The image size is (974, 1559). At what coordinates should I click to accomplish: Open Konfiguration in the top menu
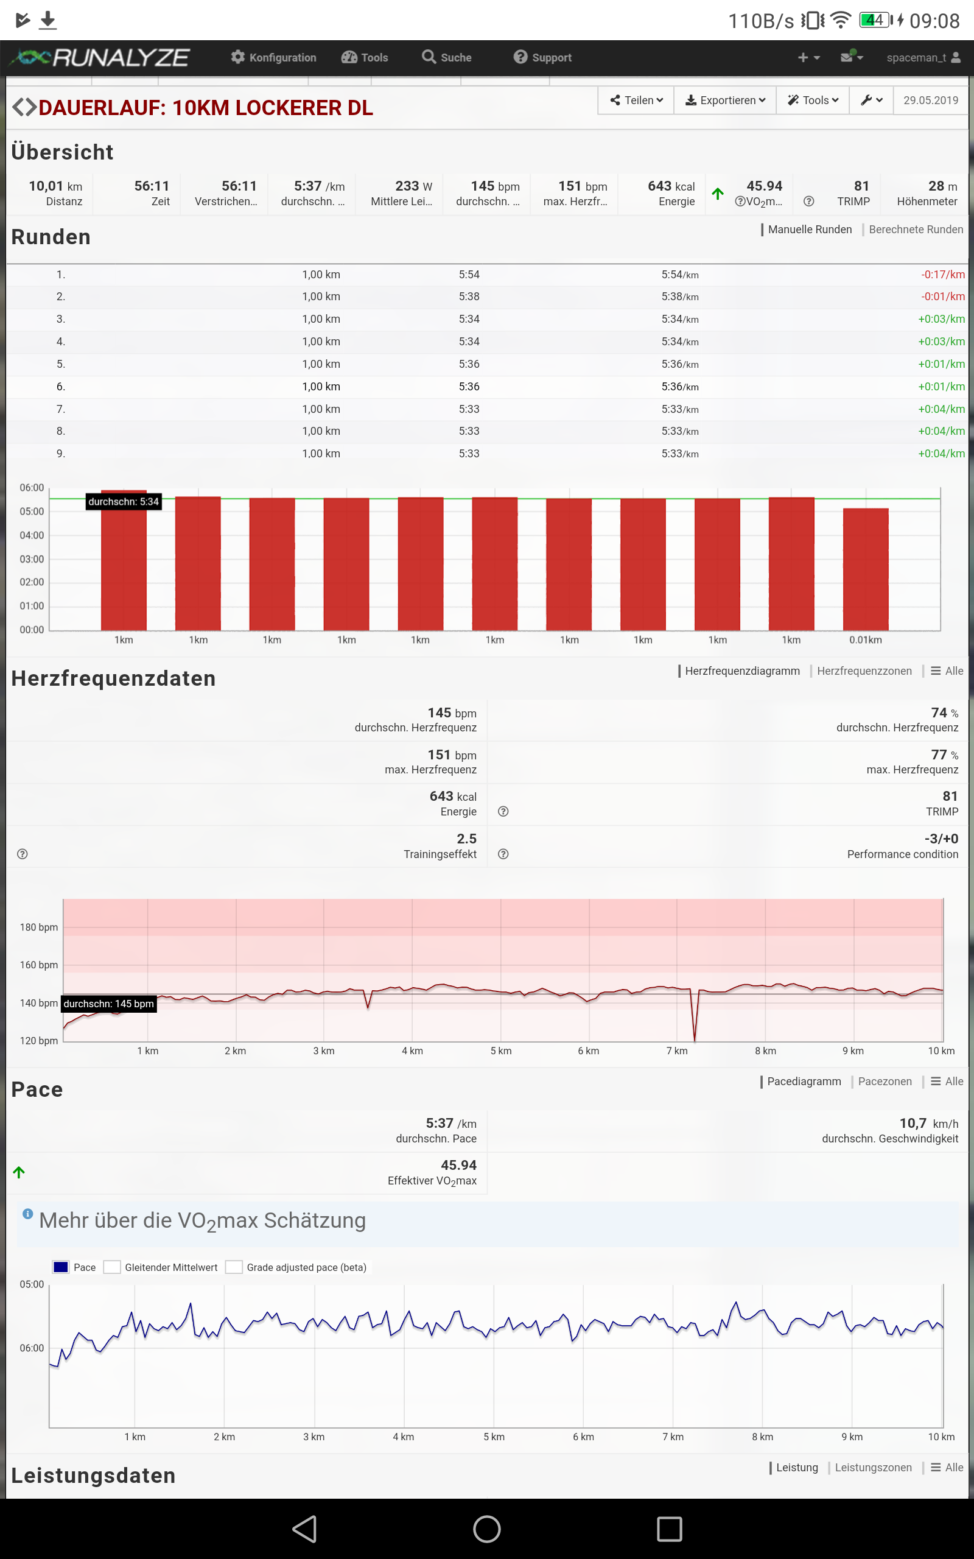point(274,58)
